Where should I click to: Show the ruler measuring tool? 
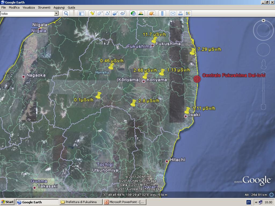[x=162, y=13]
